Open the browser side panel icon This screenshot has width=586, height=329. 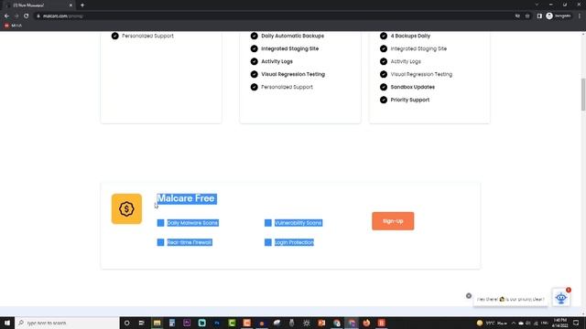point(539,16)
